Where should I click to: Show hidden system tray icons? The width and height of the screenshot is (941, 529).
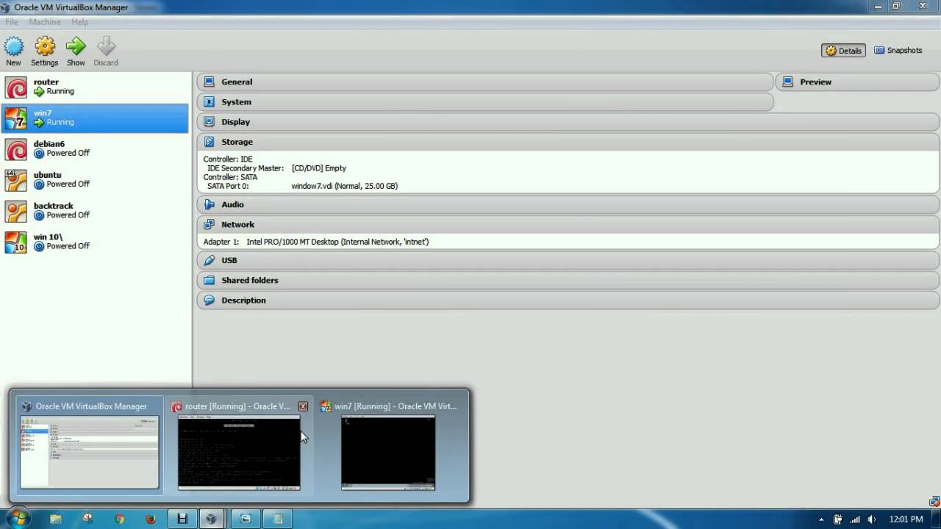tap(821, 519)
